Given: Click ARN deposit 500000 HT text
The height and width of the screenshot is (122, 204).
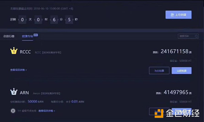Looking at the screenshot, I should (x=181, y=102).
